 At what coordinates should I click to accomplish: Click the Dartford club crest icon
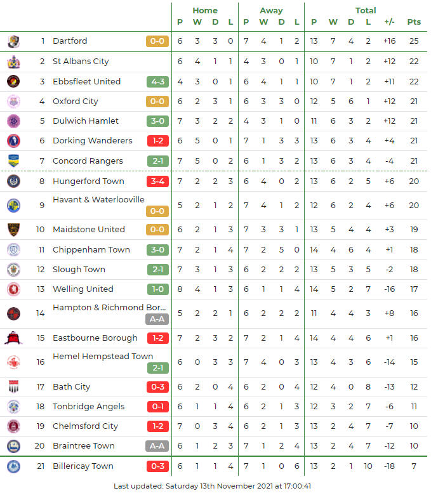click(x=13, y=41)
